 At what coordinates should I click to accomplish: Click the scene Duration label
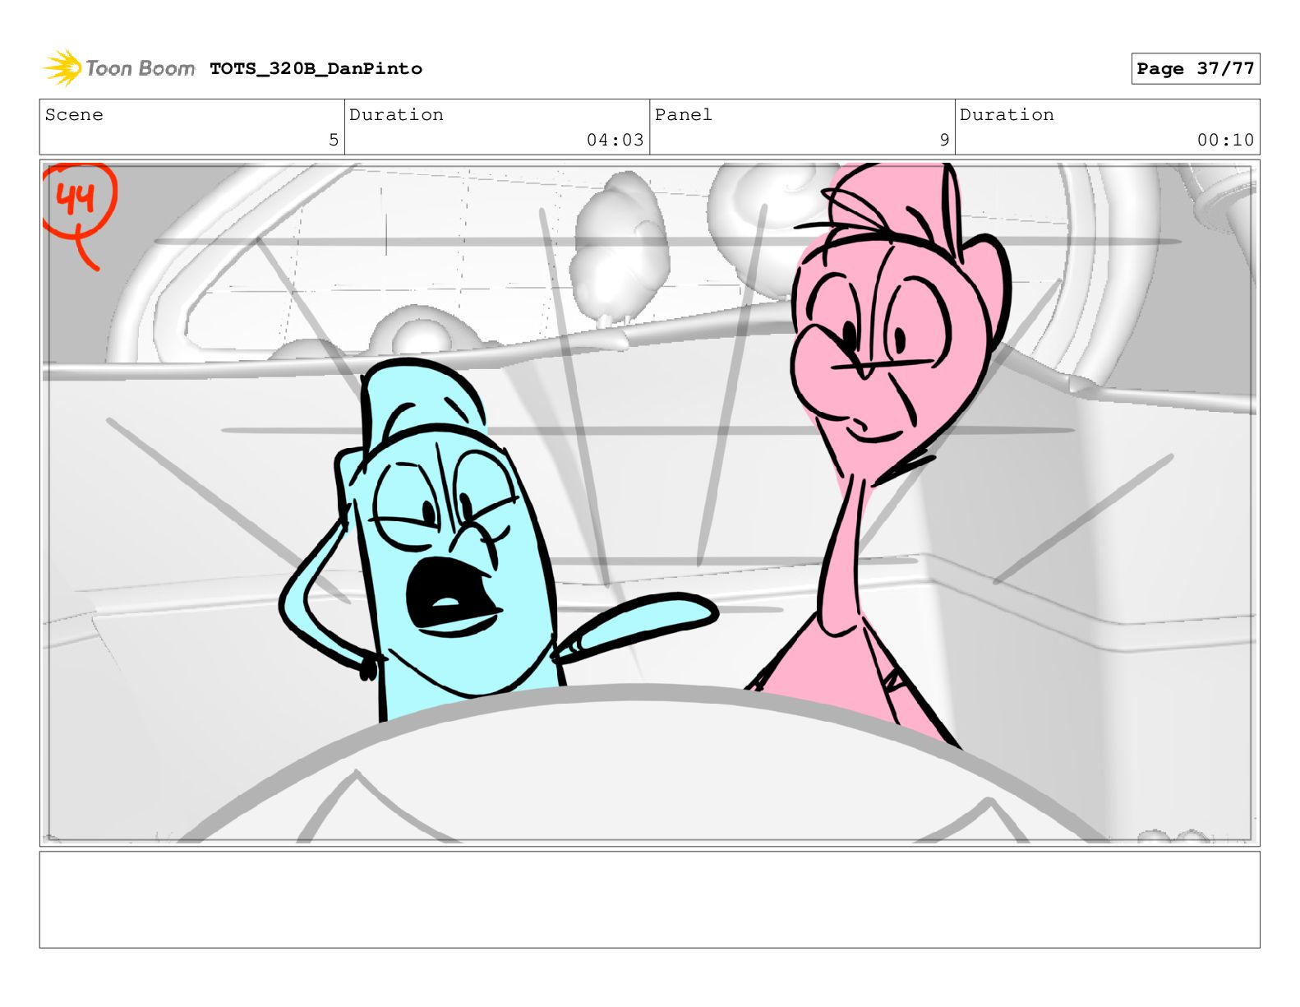coord(396,114)
